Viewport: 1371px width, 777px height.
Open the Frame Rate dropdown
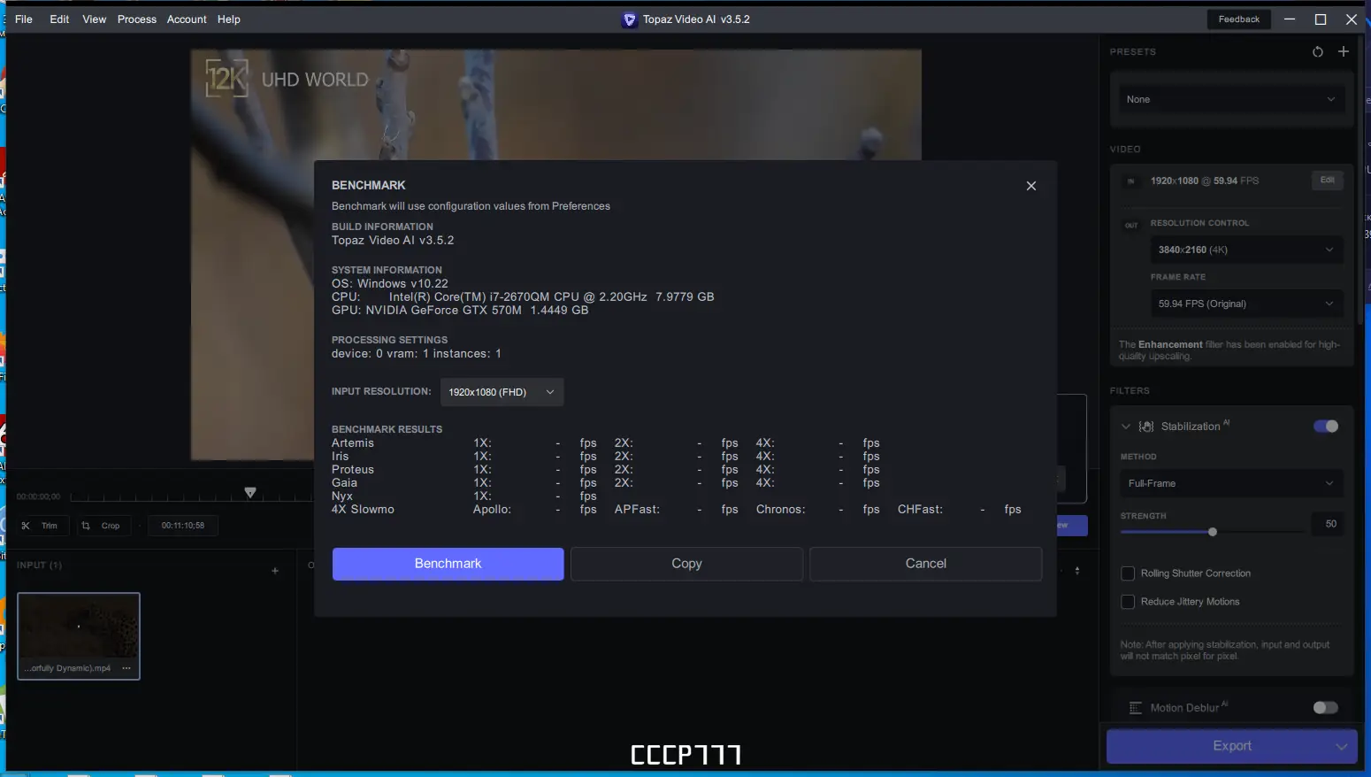tap(1245, 304)
